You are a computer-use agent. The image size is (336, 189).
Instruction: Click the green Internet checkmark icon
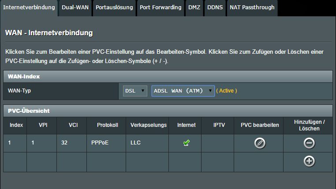click(187, 143)
